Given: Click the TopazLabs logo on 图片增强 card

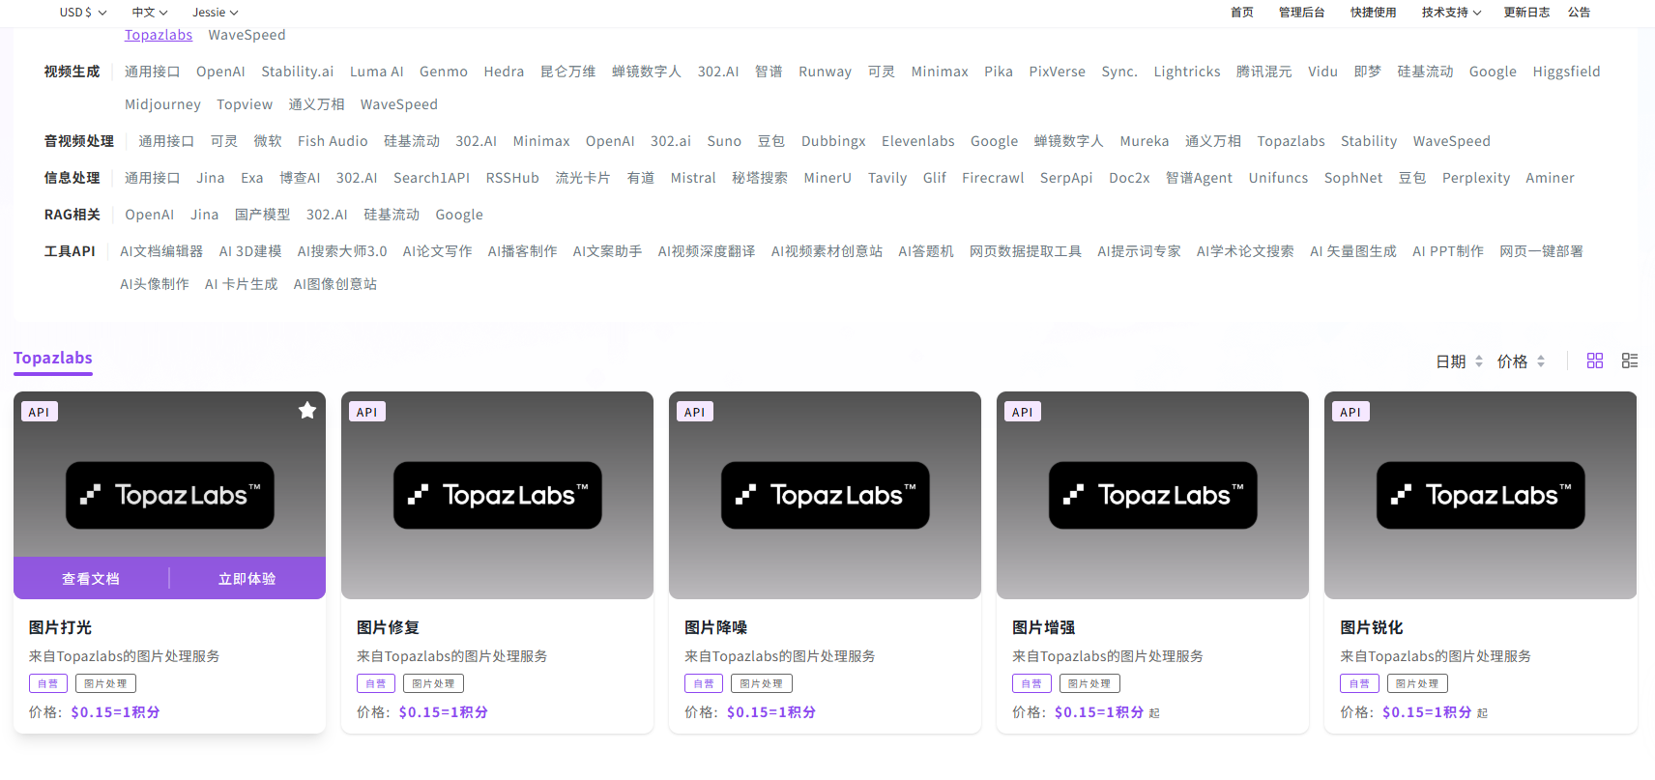Looking at the screenshot, I should 1152,495.
